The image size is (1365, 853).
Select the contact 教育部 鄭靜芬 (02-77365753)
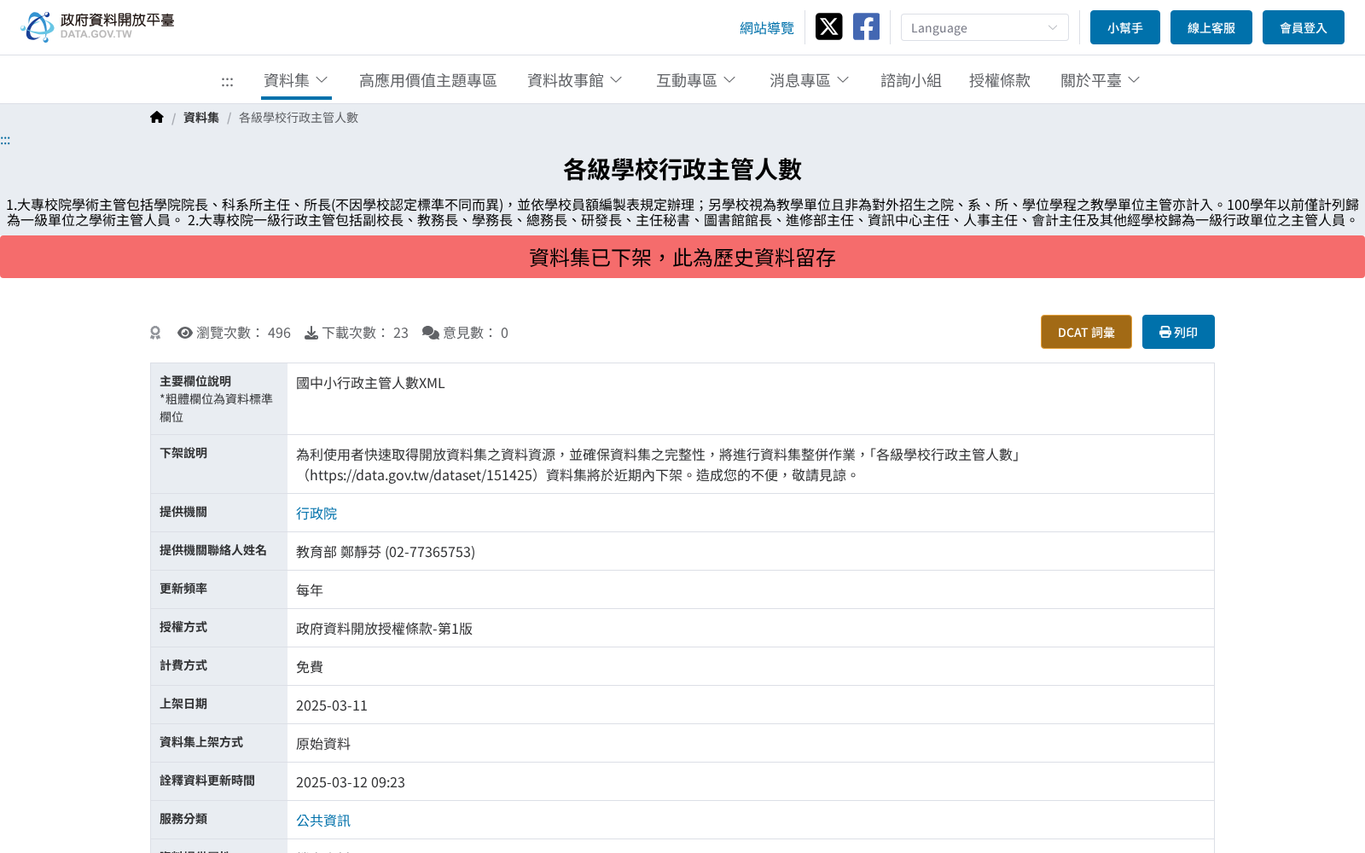[386, 552]
